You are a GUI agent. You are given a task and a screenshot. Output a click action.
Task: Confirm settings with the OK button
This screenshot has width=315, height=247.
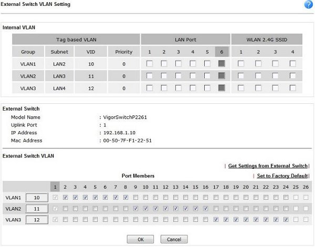pyautogui.click(x=140, y=239)
